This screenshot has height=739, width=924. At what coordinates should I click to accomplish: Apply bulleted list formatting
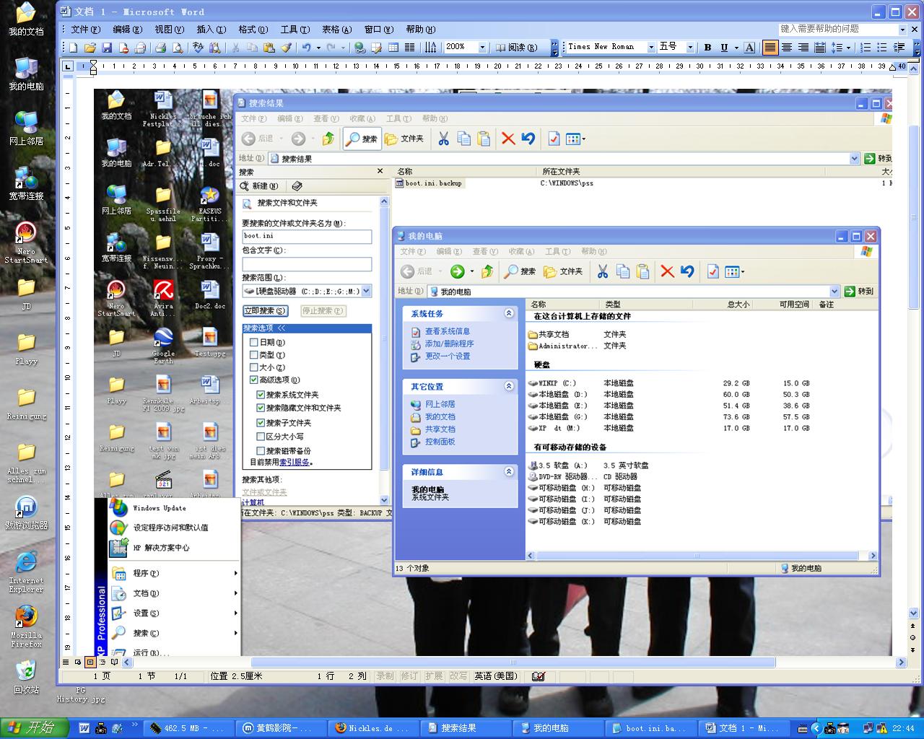click(882, 48)
